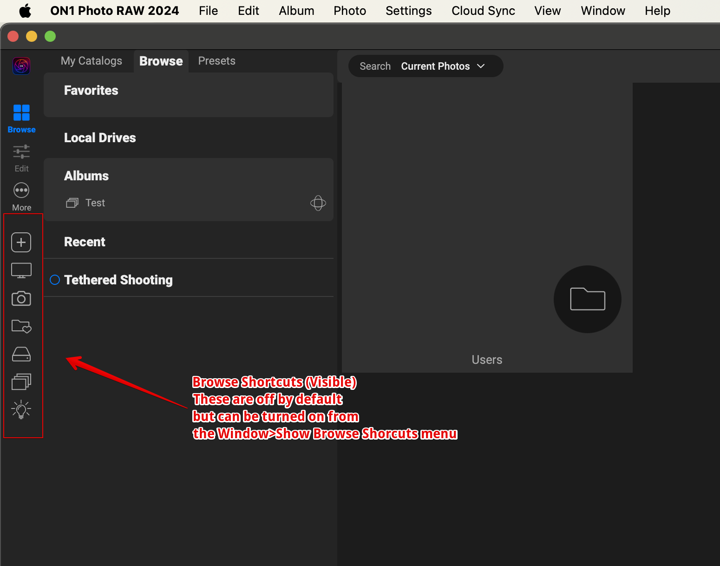Open the favorites folder heart shortcut

coord(21,327)
